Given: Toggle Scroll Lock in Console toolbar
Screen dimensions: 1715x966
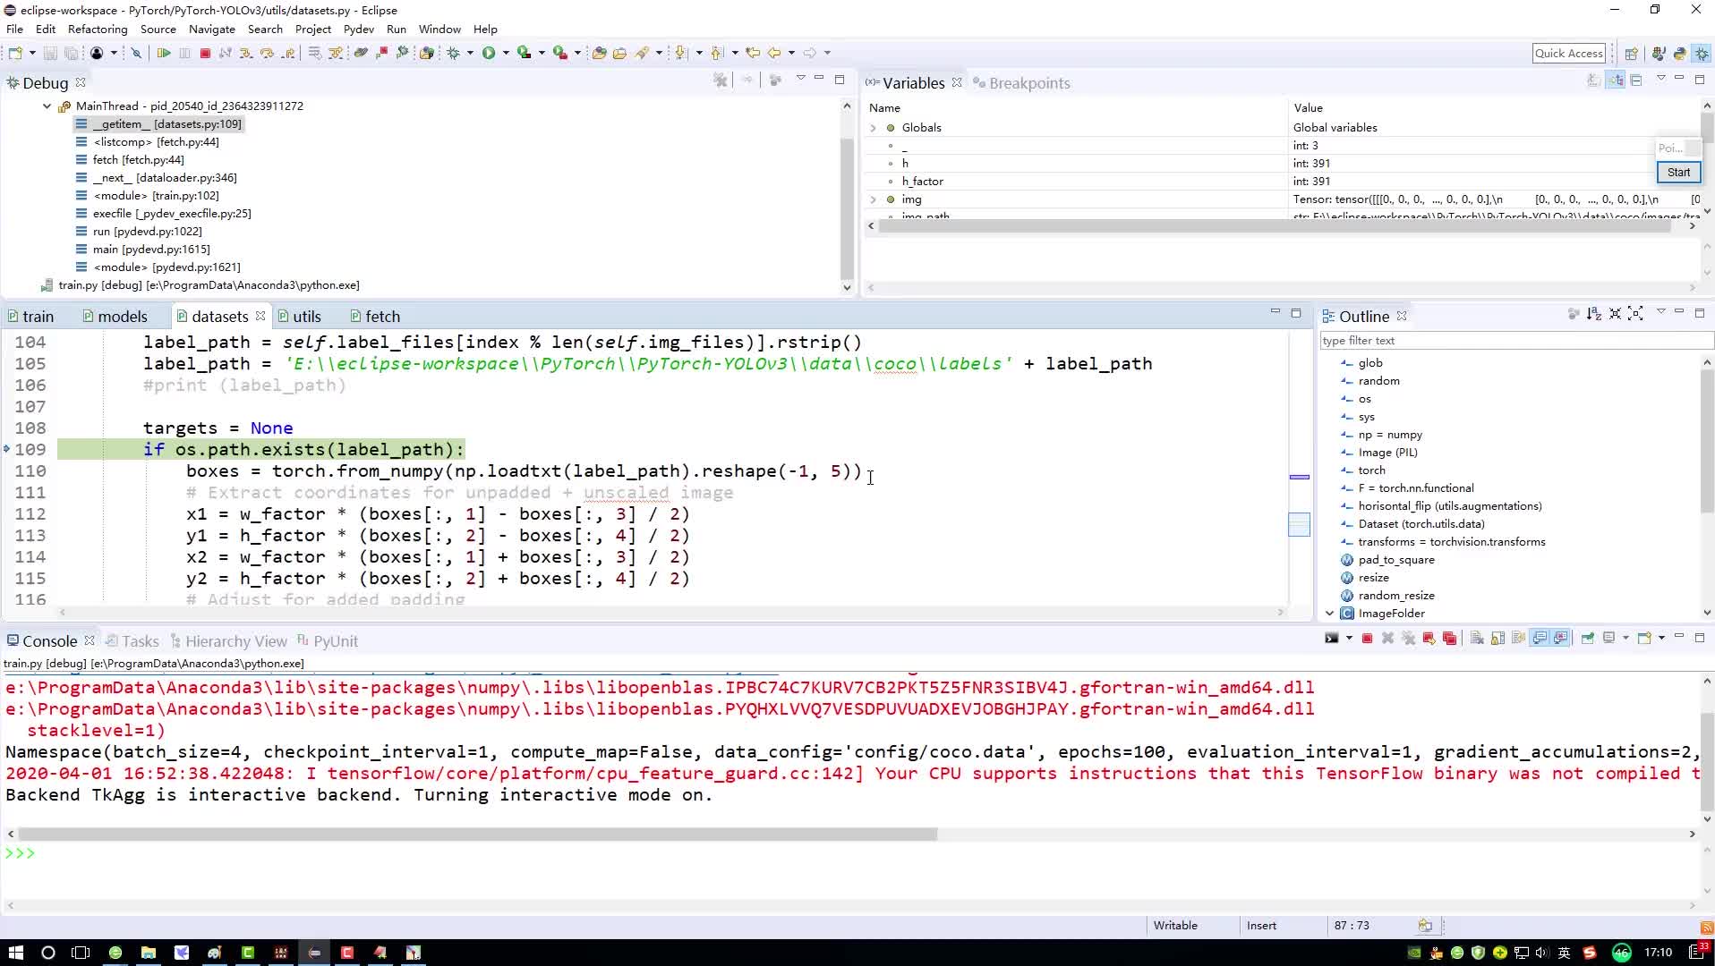Looking at the screenshot, I should [1497, 639].
